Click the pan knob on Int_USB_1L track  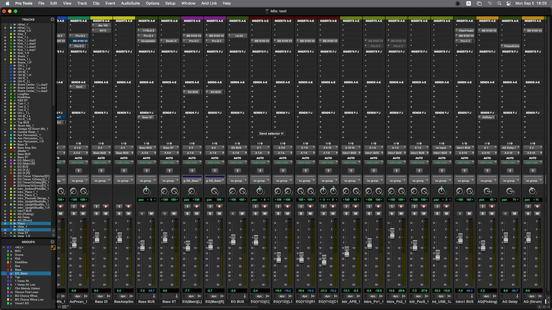pos(442,191)
